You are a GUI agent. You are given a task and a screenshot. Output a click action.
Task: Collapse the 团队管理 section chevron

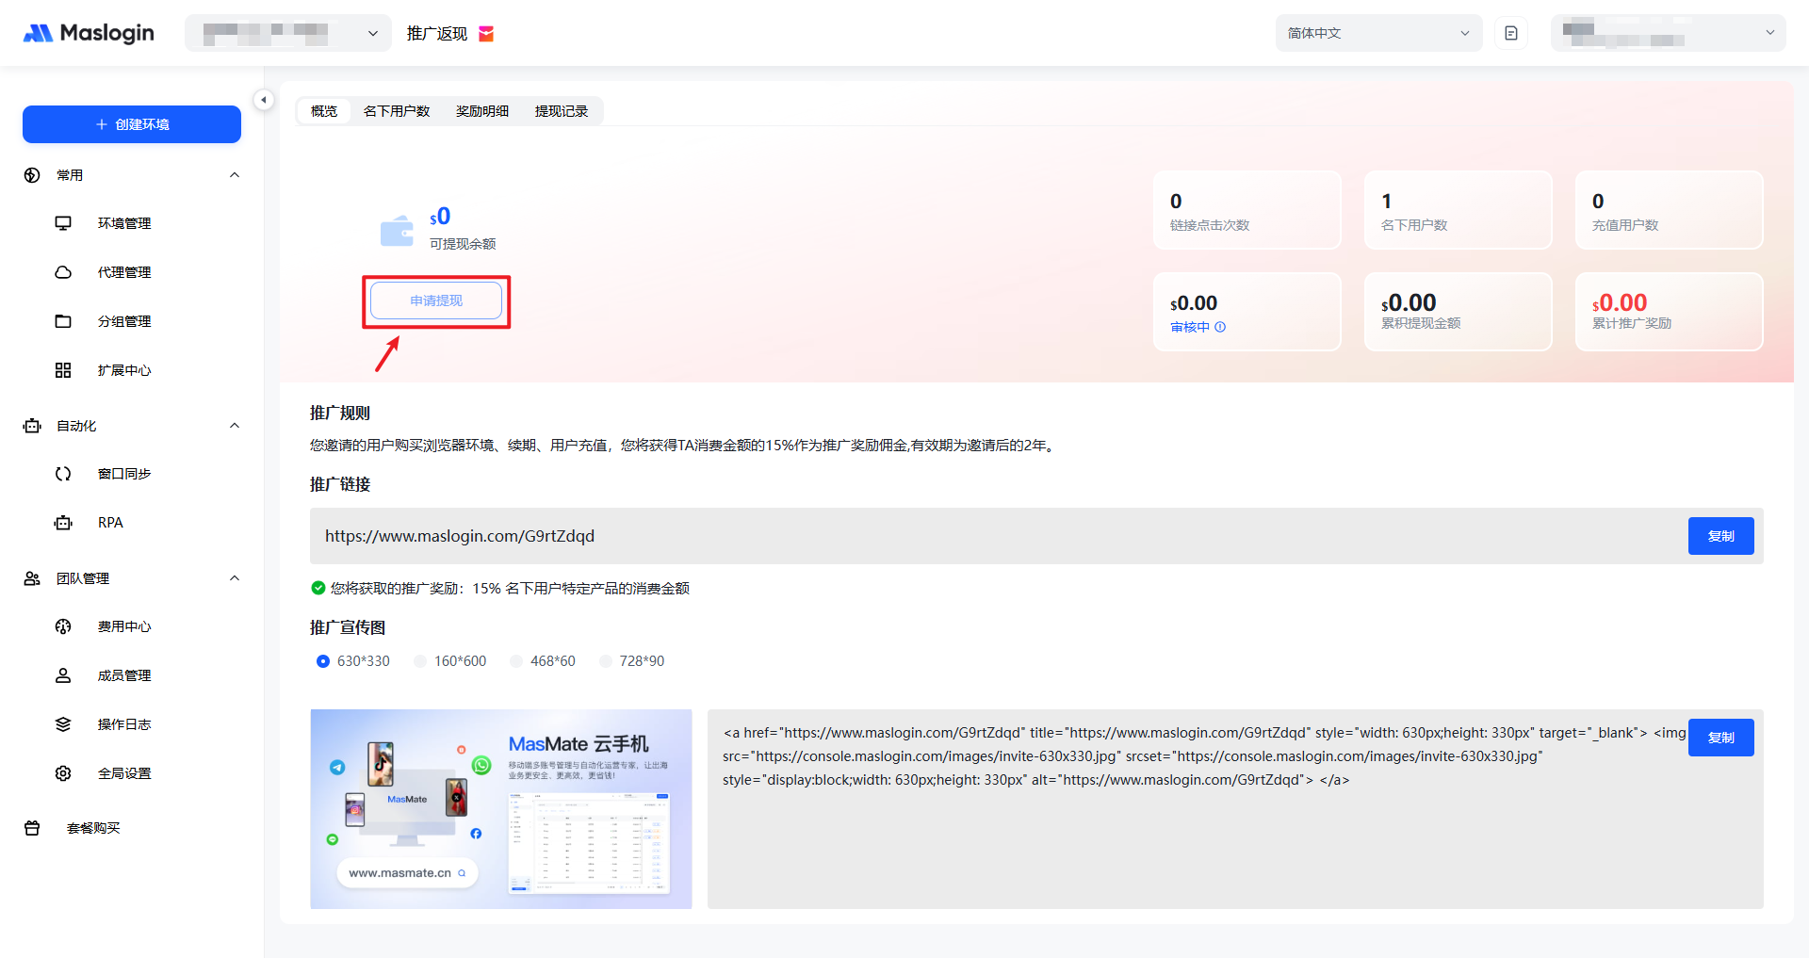click(x=235, y=578)
